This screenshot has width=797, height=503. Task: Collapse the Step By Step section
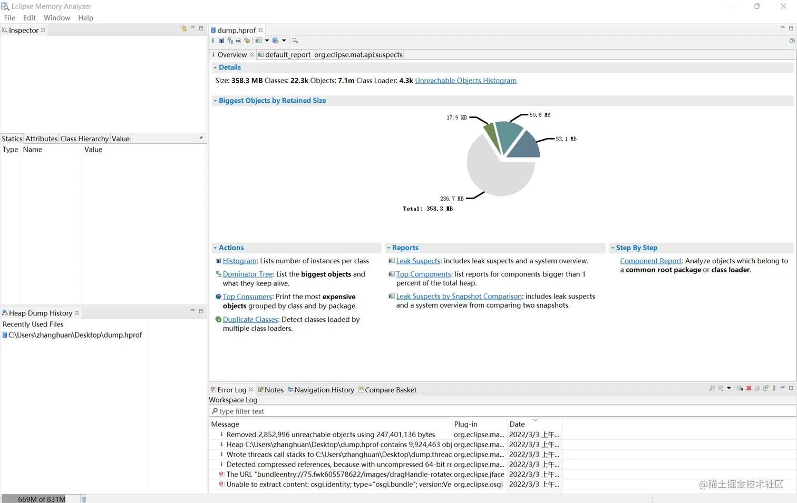pyautogui.click(x=613, y=248)
